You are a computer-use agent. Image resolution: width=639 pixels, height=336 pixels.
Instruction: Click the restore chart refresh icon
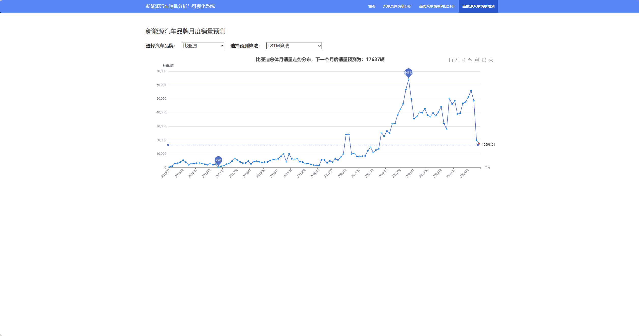(x=484, y=60)
